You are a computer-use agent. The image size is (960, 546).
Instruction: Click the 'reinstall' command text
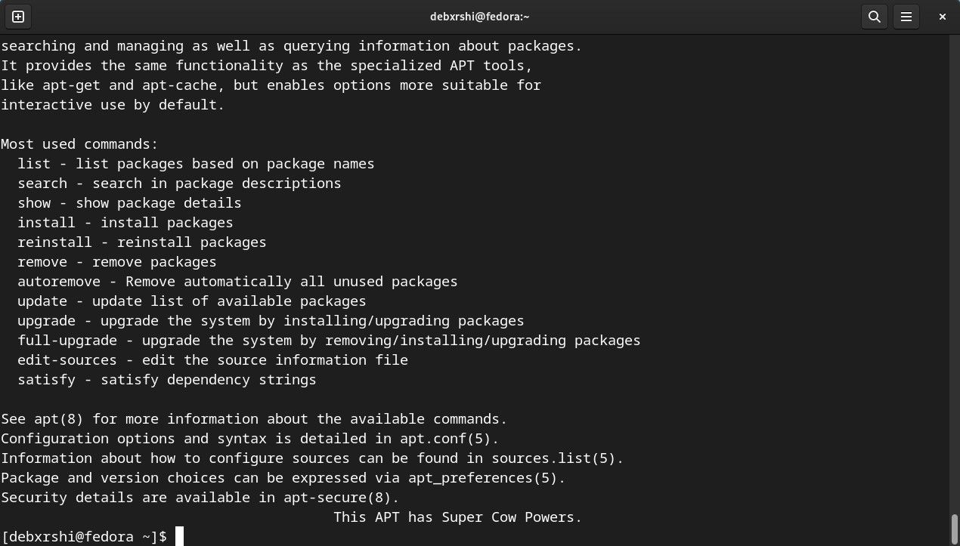point(54,242)
